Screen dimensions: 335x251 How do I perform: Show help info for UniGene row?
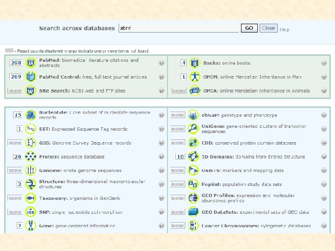pyautogui.click(x=324, y=129)
